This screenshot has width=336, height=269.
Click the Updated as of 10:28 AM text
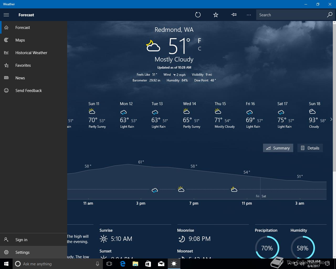pos(174,68)
